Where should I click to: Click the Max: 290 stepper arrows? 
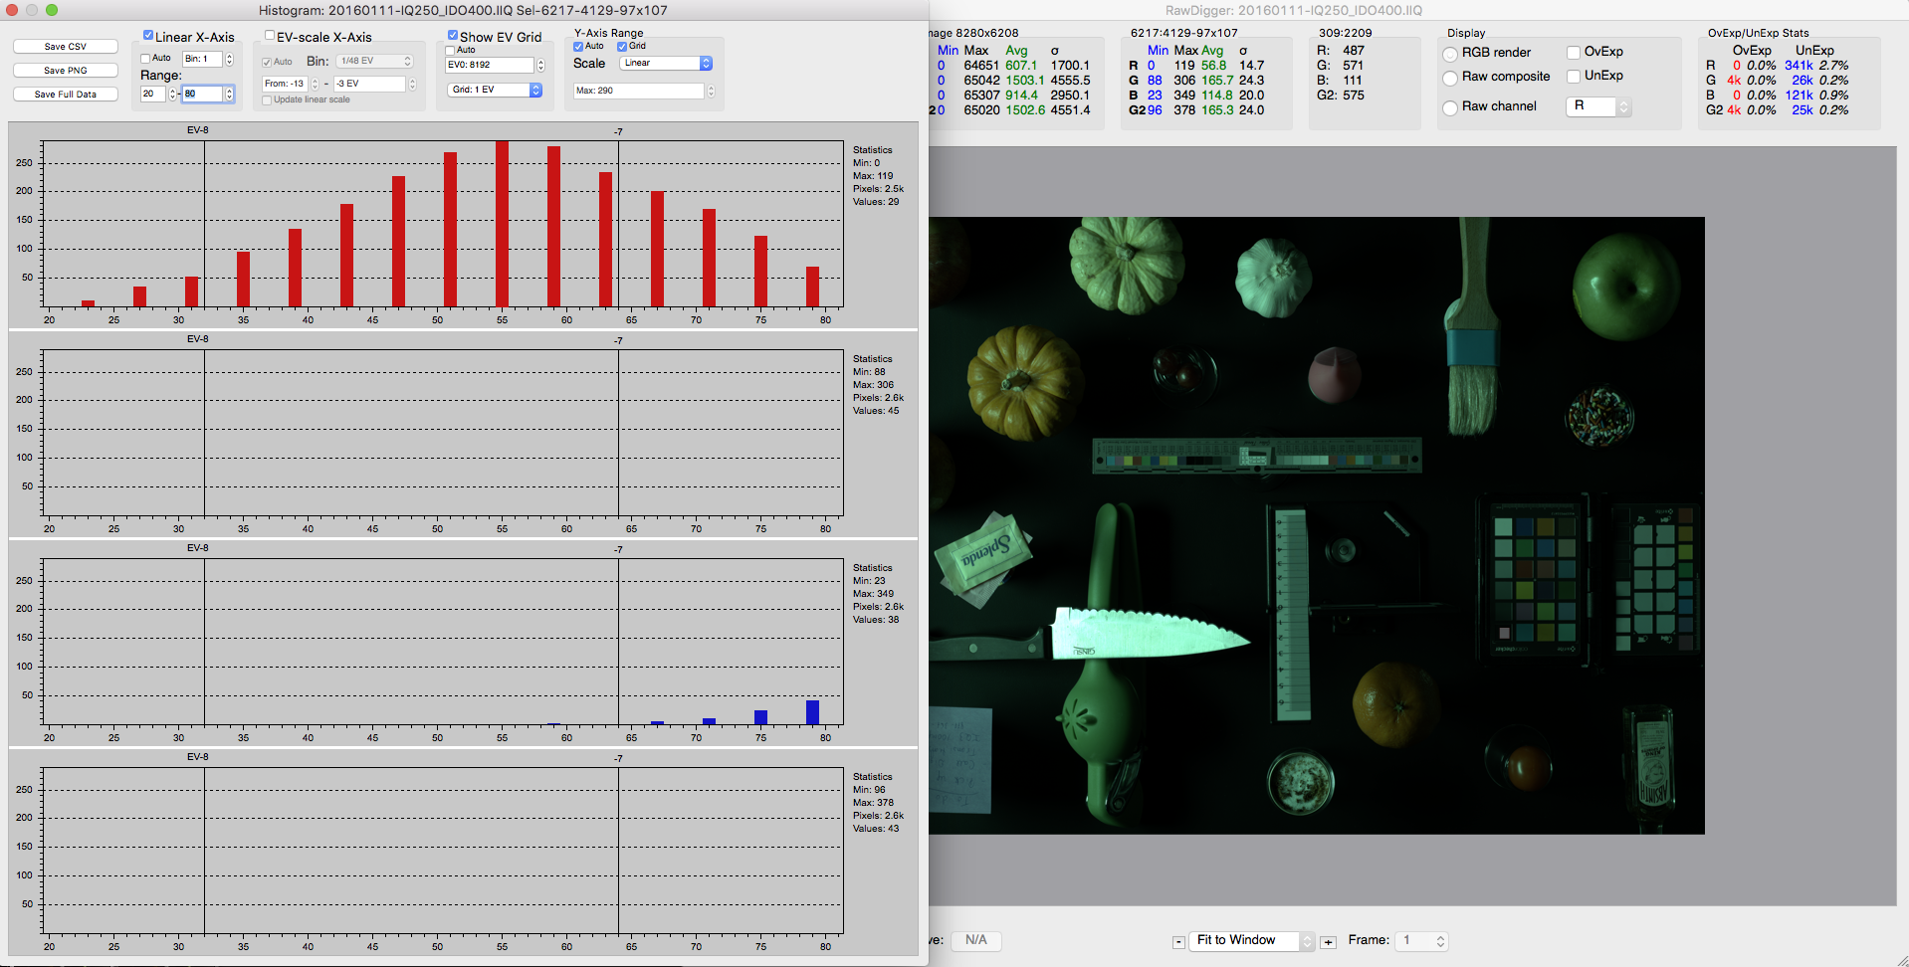point(711,92)
